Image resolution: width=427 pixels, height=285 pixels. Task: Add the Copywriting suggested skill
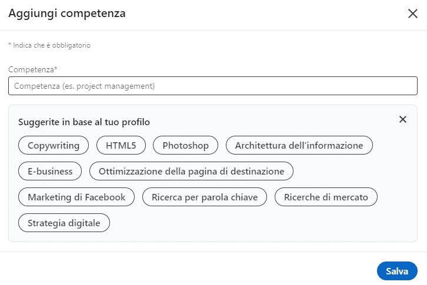click(54, 145)
